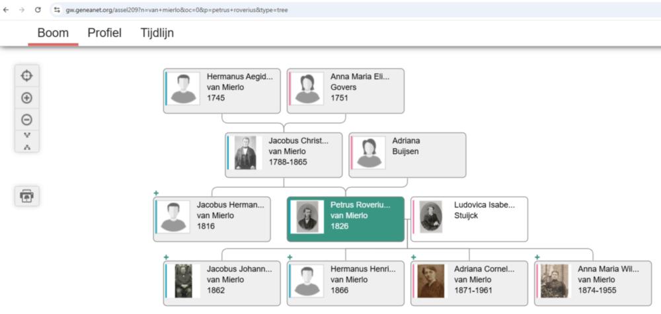Expand plus above Jacobus Johann... 1862 card

[x=166, y=257]
